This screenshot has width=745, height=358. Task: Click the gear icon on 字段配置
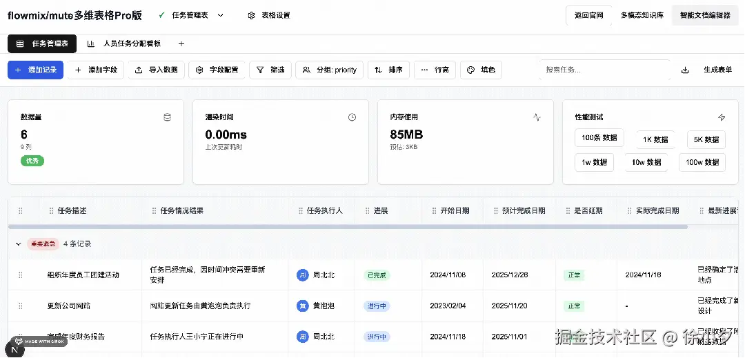(x=199, y=70)
